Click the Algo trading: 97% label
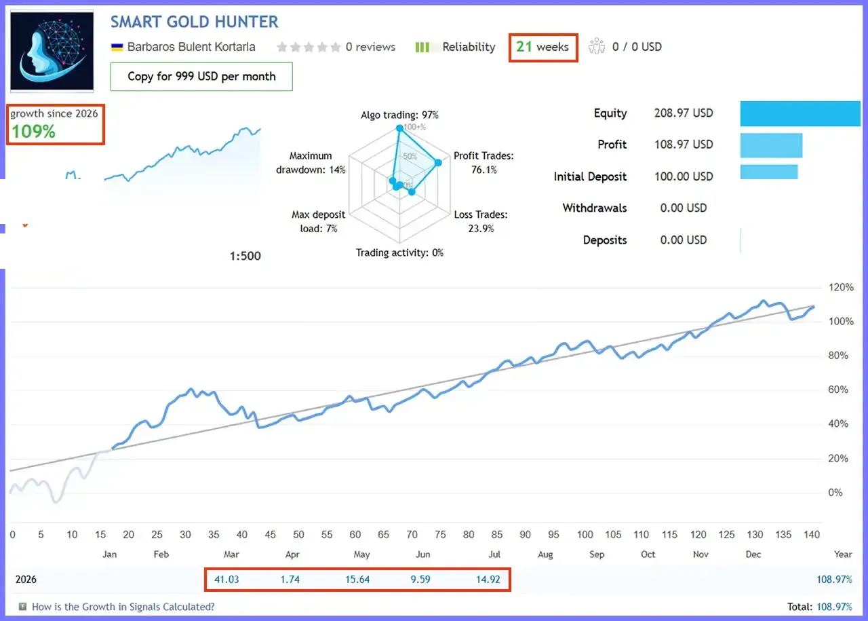The height and width of the screenshot is (621, 868). [x=399, y=115]
